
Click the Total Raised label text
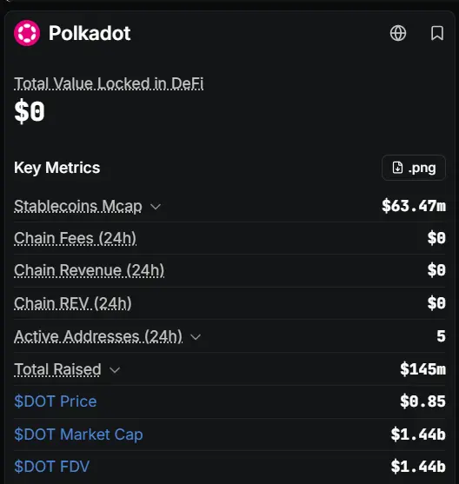coord(57,369)
